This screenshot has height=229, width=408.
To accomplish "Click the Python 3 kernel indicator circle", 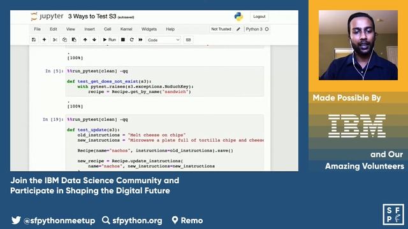I will point(266,29).
